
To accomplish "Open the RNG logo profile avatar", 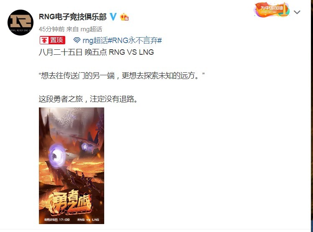I will coord(21,23).
